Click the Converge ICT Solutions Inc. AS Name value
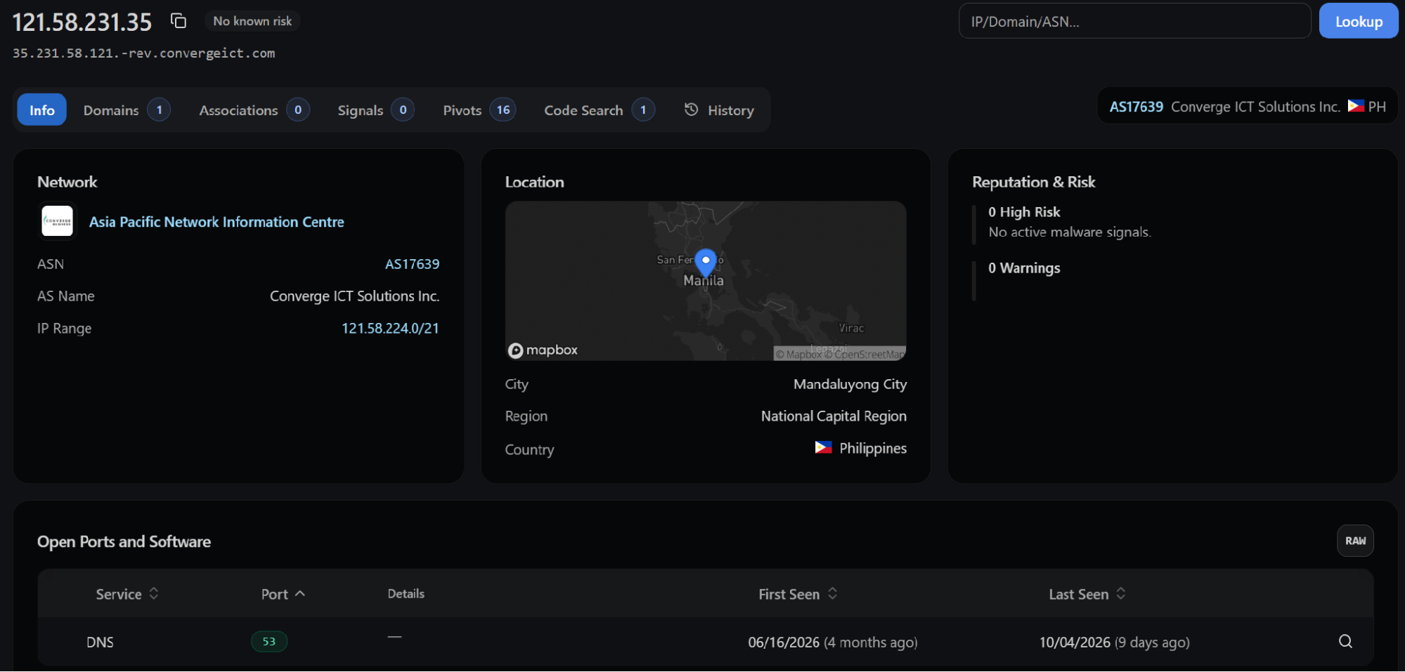The width and height of the screenshot is (1405, 672). (355, 296)
